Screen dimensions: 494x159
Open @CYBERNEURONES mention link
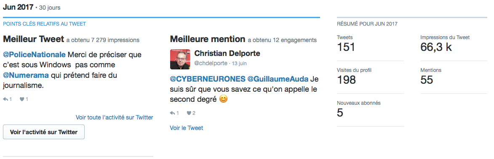207,79
